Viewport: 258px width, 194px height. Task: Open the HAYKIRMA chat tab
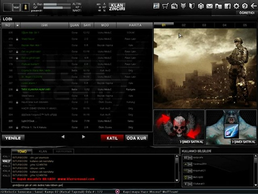(x=63, y=151)
